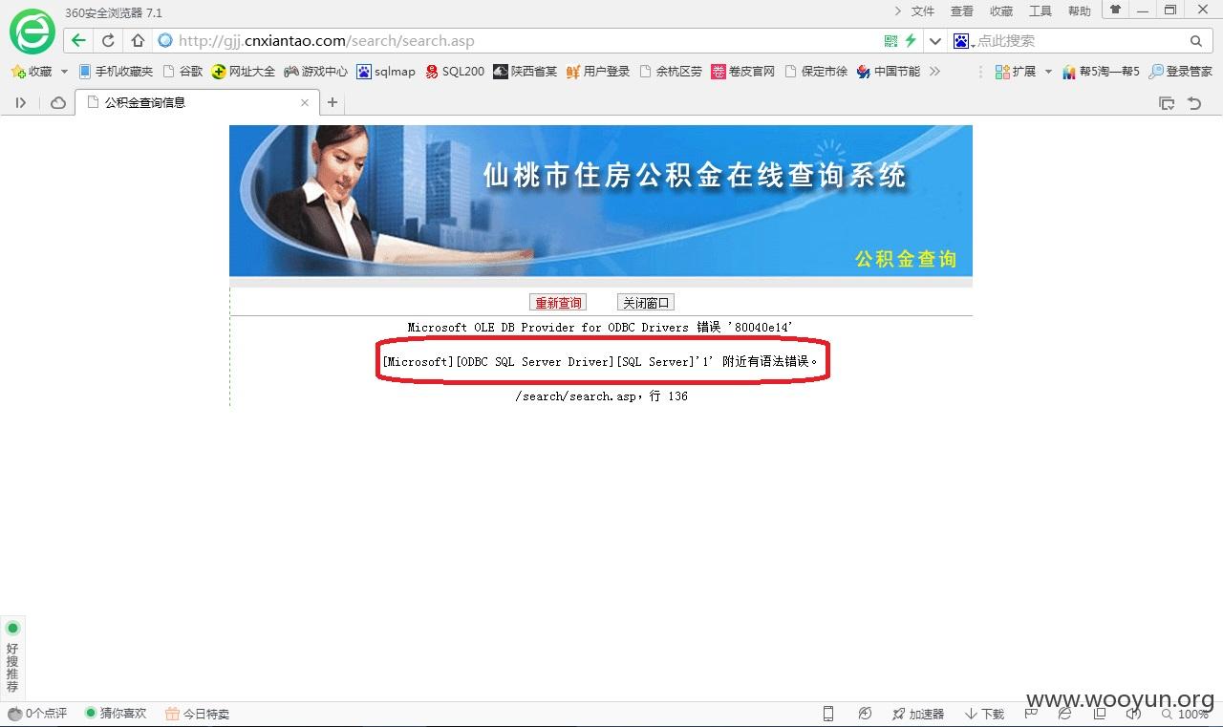The image size is (1223, 727).
Task: Open the 手机收藏夹 bookmark
Action: coord(115,72)
